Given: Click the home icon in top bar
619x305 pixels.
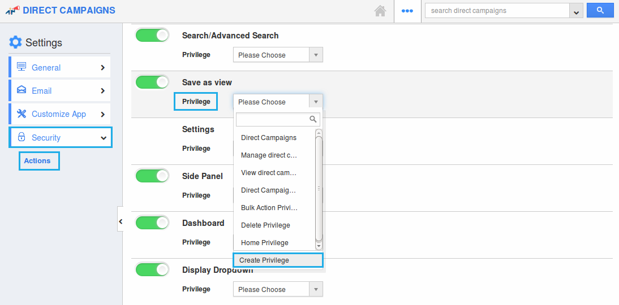Looking at the screenshot, I should pos(380,11).
